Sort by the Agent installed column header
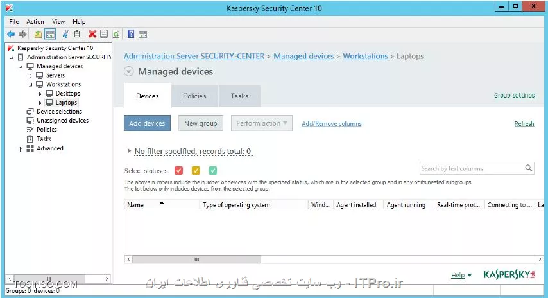 [359, 205]
